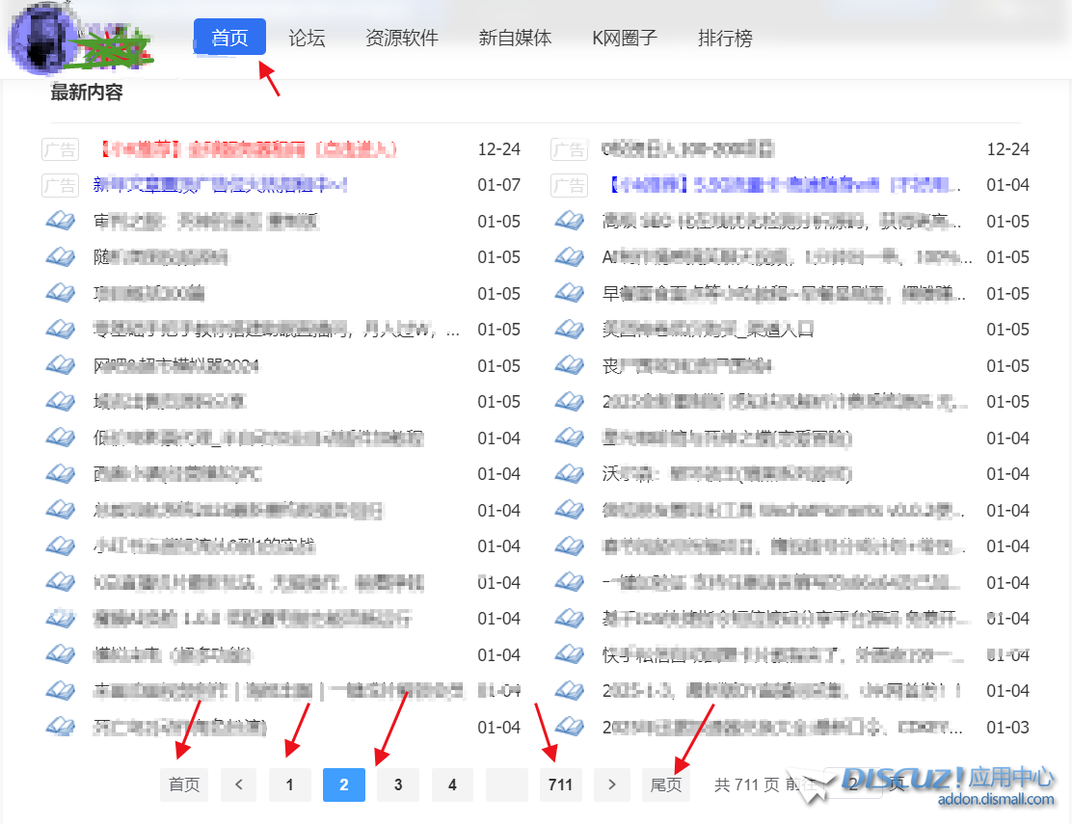Image resolution: width=1072 pixels, height=824 pixels.
Task: Click book icon beside the 01-03 post
Action: click(570, 727)
